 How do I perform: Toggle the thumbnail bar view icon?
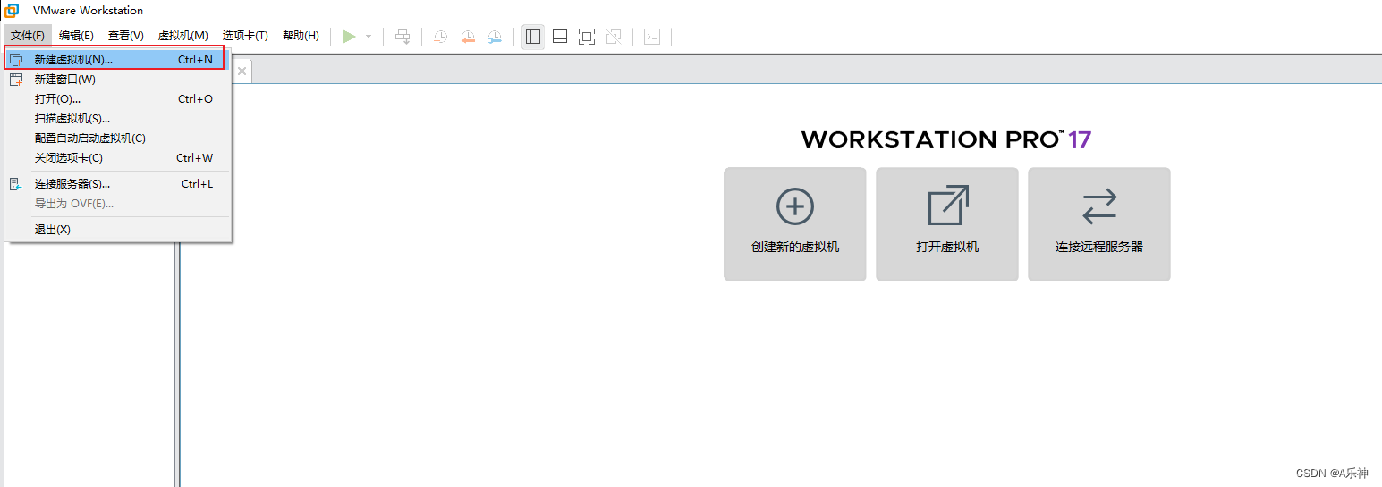(x=560, y=37)
